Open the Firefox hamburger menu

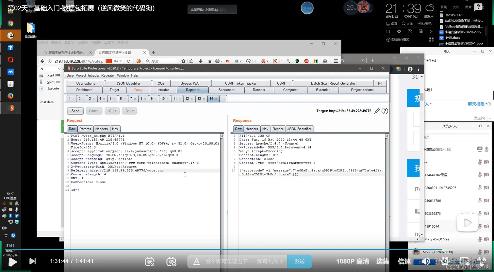pos(336,61)
